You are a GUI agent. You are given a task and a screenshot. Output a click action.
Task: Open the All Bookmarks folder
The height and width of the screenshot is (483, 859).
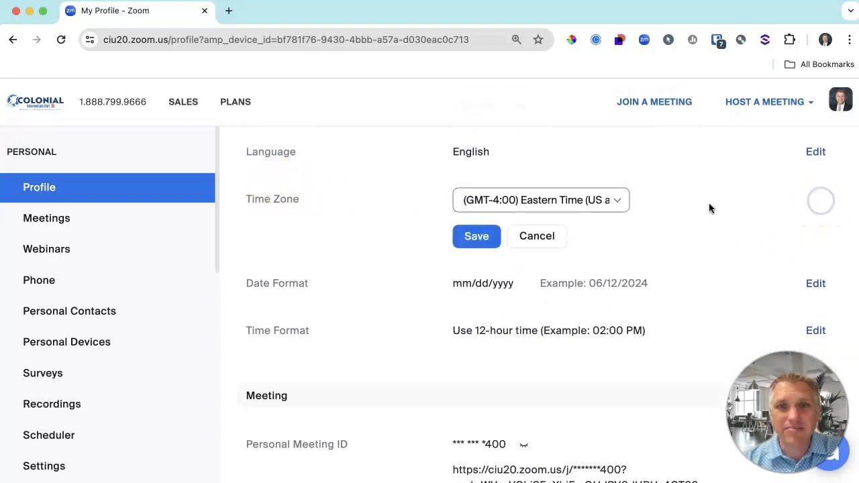click(x=819, y=64)
